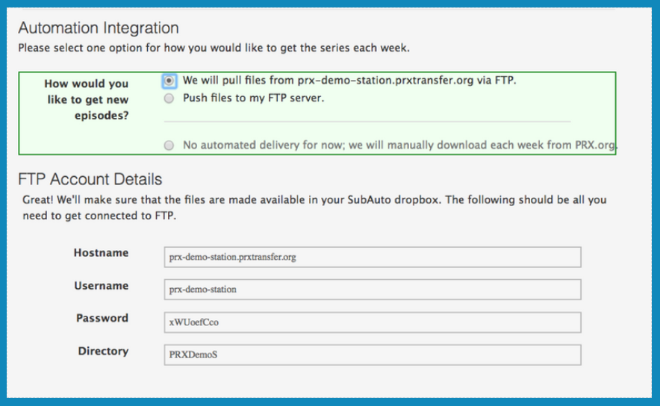This screenshot has width=660, height=406.
Task: Click the 'Please select one option' instruction text
Action: (214, 48)
